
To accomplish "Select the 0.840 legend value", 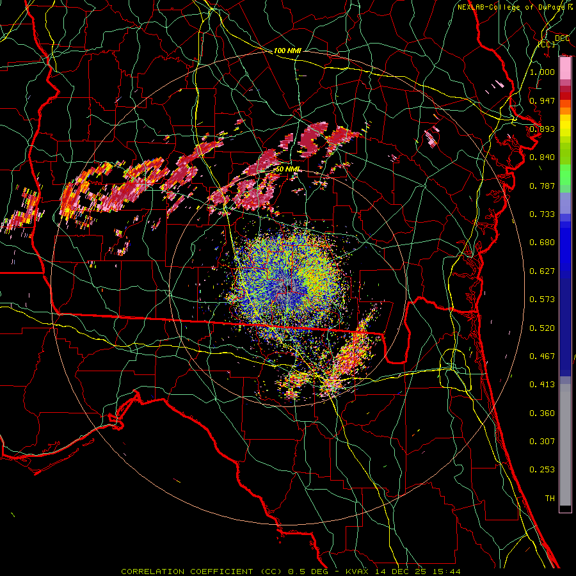I will 542,157.
